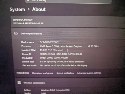Click the Edition label
The image size is (125, 94).
coord(27,90)
